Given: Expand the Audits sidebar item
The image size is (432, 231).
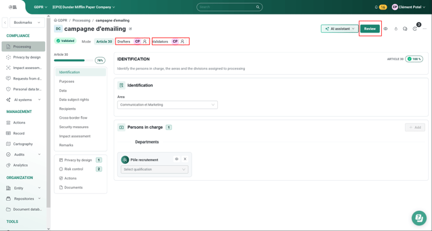Looking at the screenshot, I should 23,154.
